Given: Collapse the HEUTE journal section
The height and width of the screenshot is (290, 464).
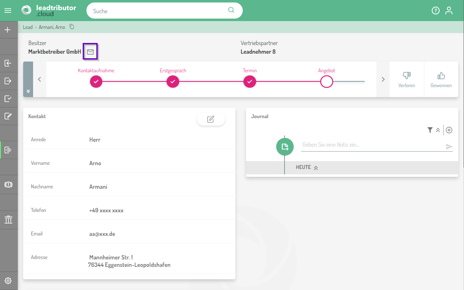Looking at the screenshot, I should pos(316,168).
